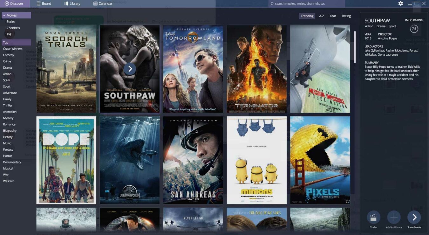429x235 pixels.
Task: Filter by Sport genre
Action: (7, 86)
